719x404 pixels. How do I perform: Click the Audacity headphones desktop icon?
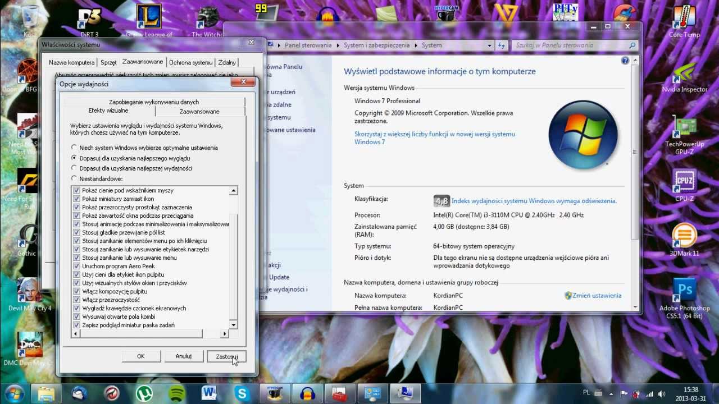(327, 13)
